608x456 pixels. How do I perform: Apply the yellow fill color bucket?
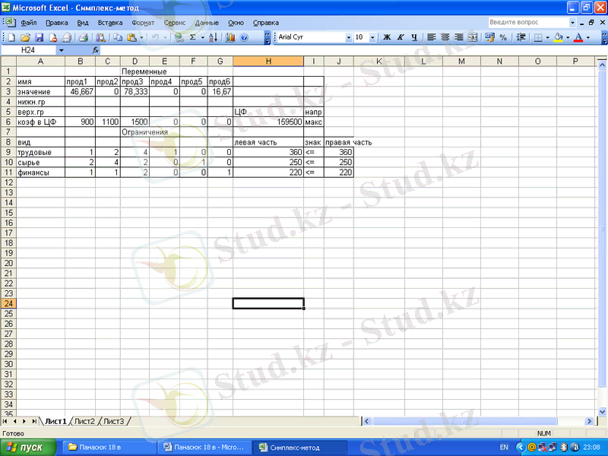(x=559, y=37)
